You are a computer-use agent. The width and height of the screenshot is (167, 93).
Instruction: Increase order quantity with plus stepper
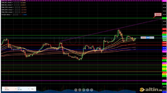tap(35, 88)
